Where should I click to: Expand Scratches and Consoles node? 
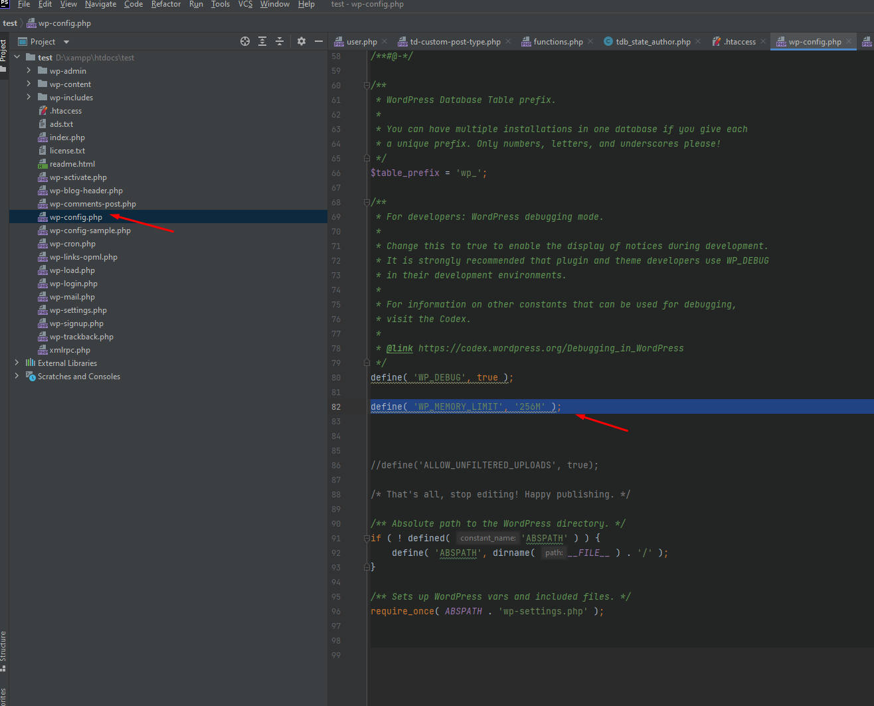(17, 376)
